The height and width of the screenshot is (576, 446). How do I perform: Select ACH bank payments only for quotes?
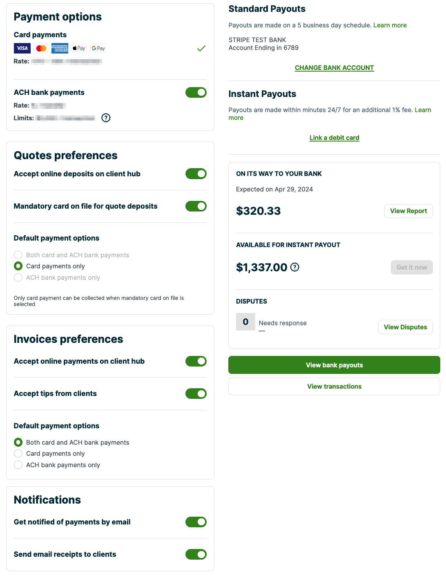[x=18, y=277]
